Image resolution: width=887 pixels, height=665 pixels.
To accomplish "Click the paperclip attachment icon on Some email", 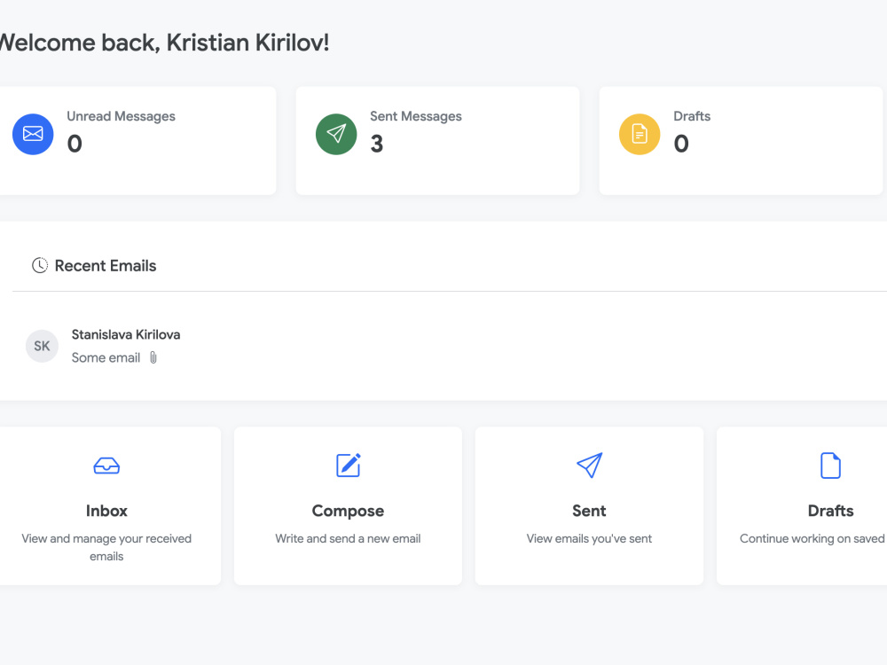I will click(x=153, y=357).
